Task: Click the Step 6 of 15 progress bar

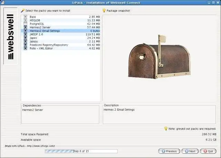Action: pos(81,151)
